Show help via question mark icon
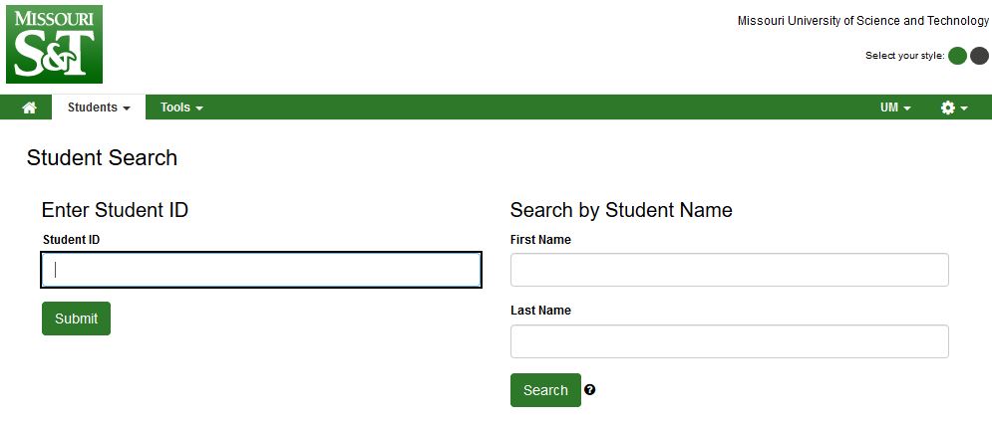This screenshot has width=992, height=427. click(589, 390)
